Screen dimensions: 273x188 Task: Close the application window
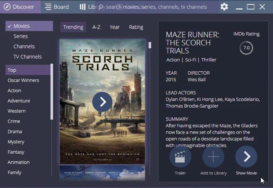click(262, 7)
